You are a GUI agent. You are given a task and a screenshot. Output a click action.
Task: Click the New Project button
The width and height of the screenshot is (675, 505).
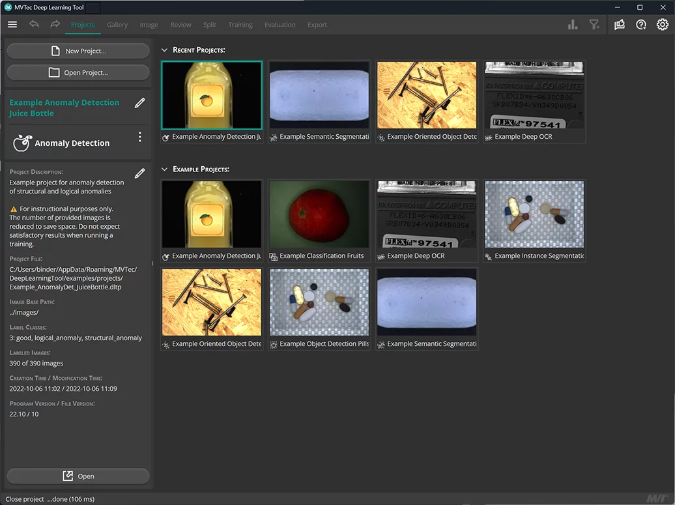(x=78, y=51)
